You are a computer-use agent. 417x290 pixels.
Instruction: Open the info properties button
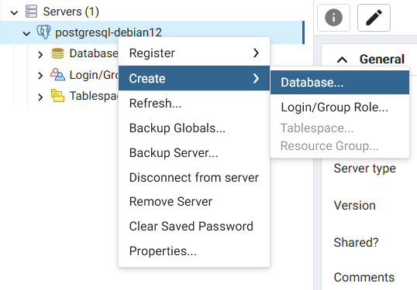tap(333, 18)
